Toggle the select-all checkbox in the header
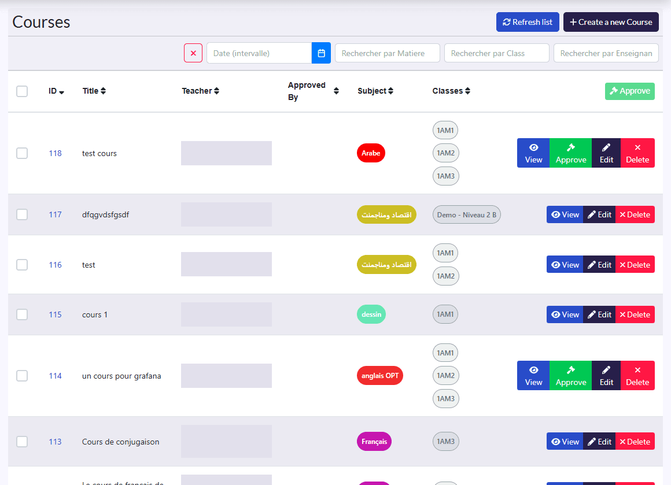This screenshot has height=485, width=671. click(x=22, y=91)
